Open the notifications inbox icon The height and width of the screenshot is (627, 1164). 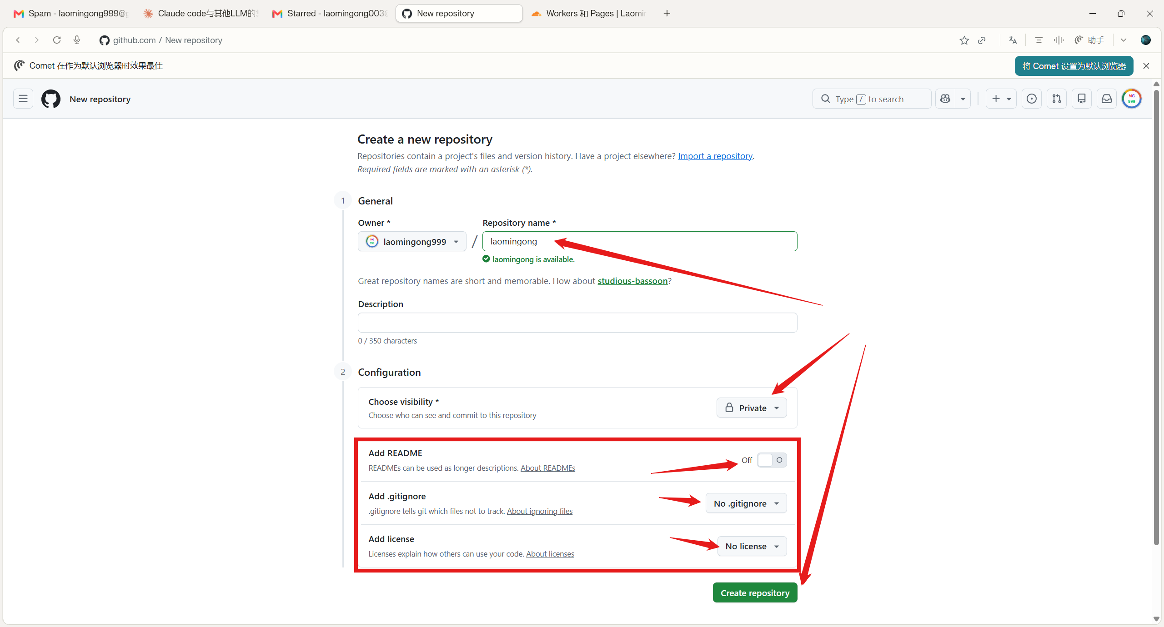1107,99
